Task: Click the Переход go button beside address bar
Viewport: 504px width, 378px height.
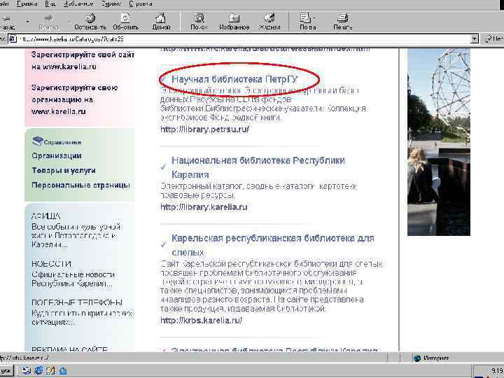Action: tap(493, 39)
